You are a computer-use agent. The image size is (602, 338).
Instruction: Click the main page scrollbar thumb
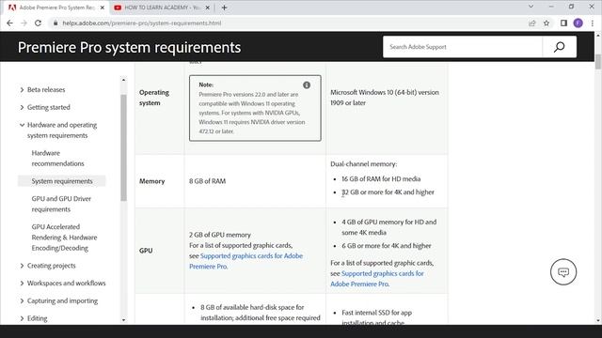pos(598,62)
